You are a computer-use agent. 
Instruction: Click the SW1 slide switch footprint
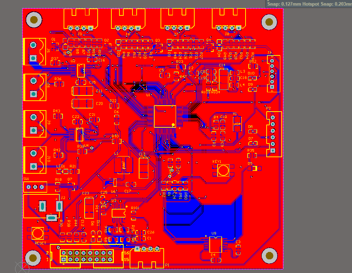coord(35,187)
